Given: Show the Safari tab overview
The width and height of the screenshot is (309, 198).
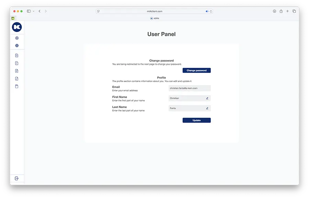Looking at the screenshot, I should tap(294, 11).
